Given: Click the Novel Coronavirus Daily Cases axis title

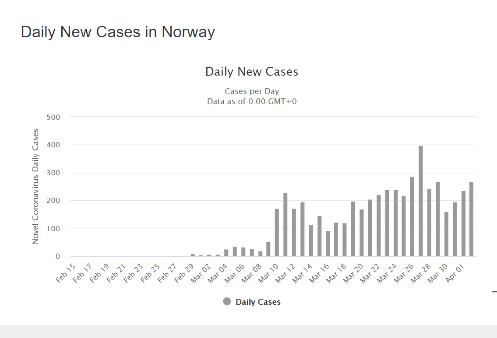Looking at the screenshot, I should (x=35, y=186).
